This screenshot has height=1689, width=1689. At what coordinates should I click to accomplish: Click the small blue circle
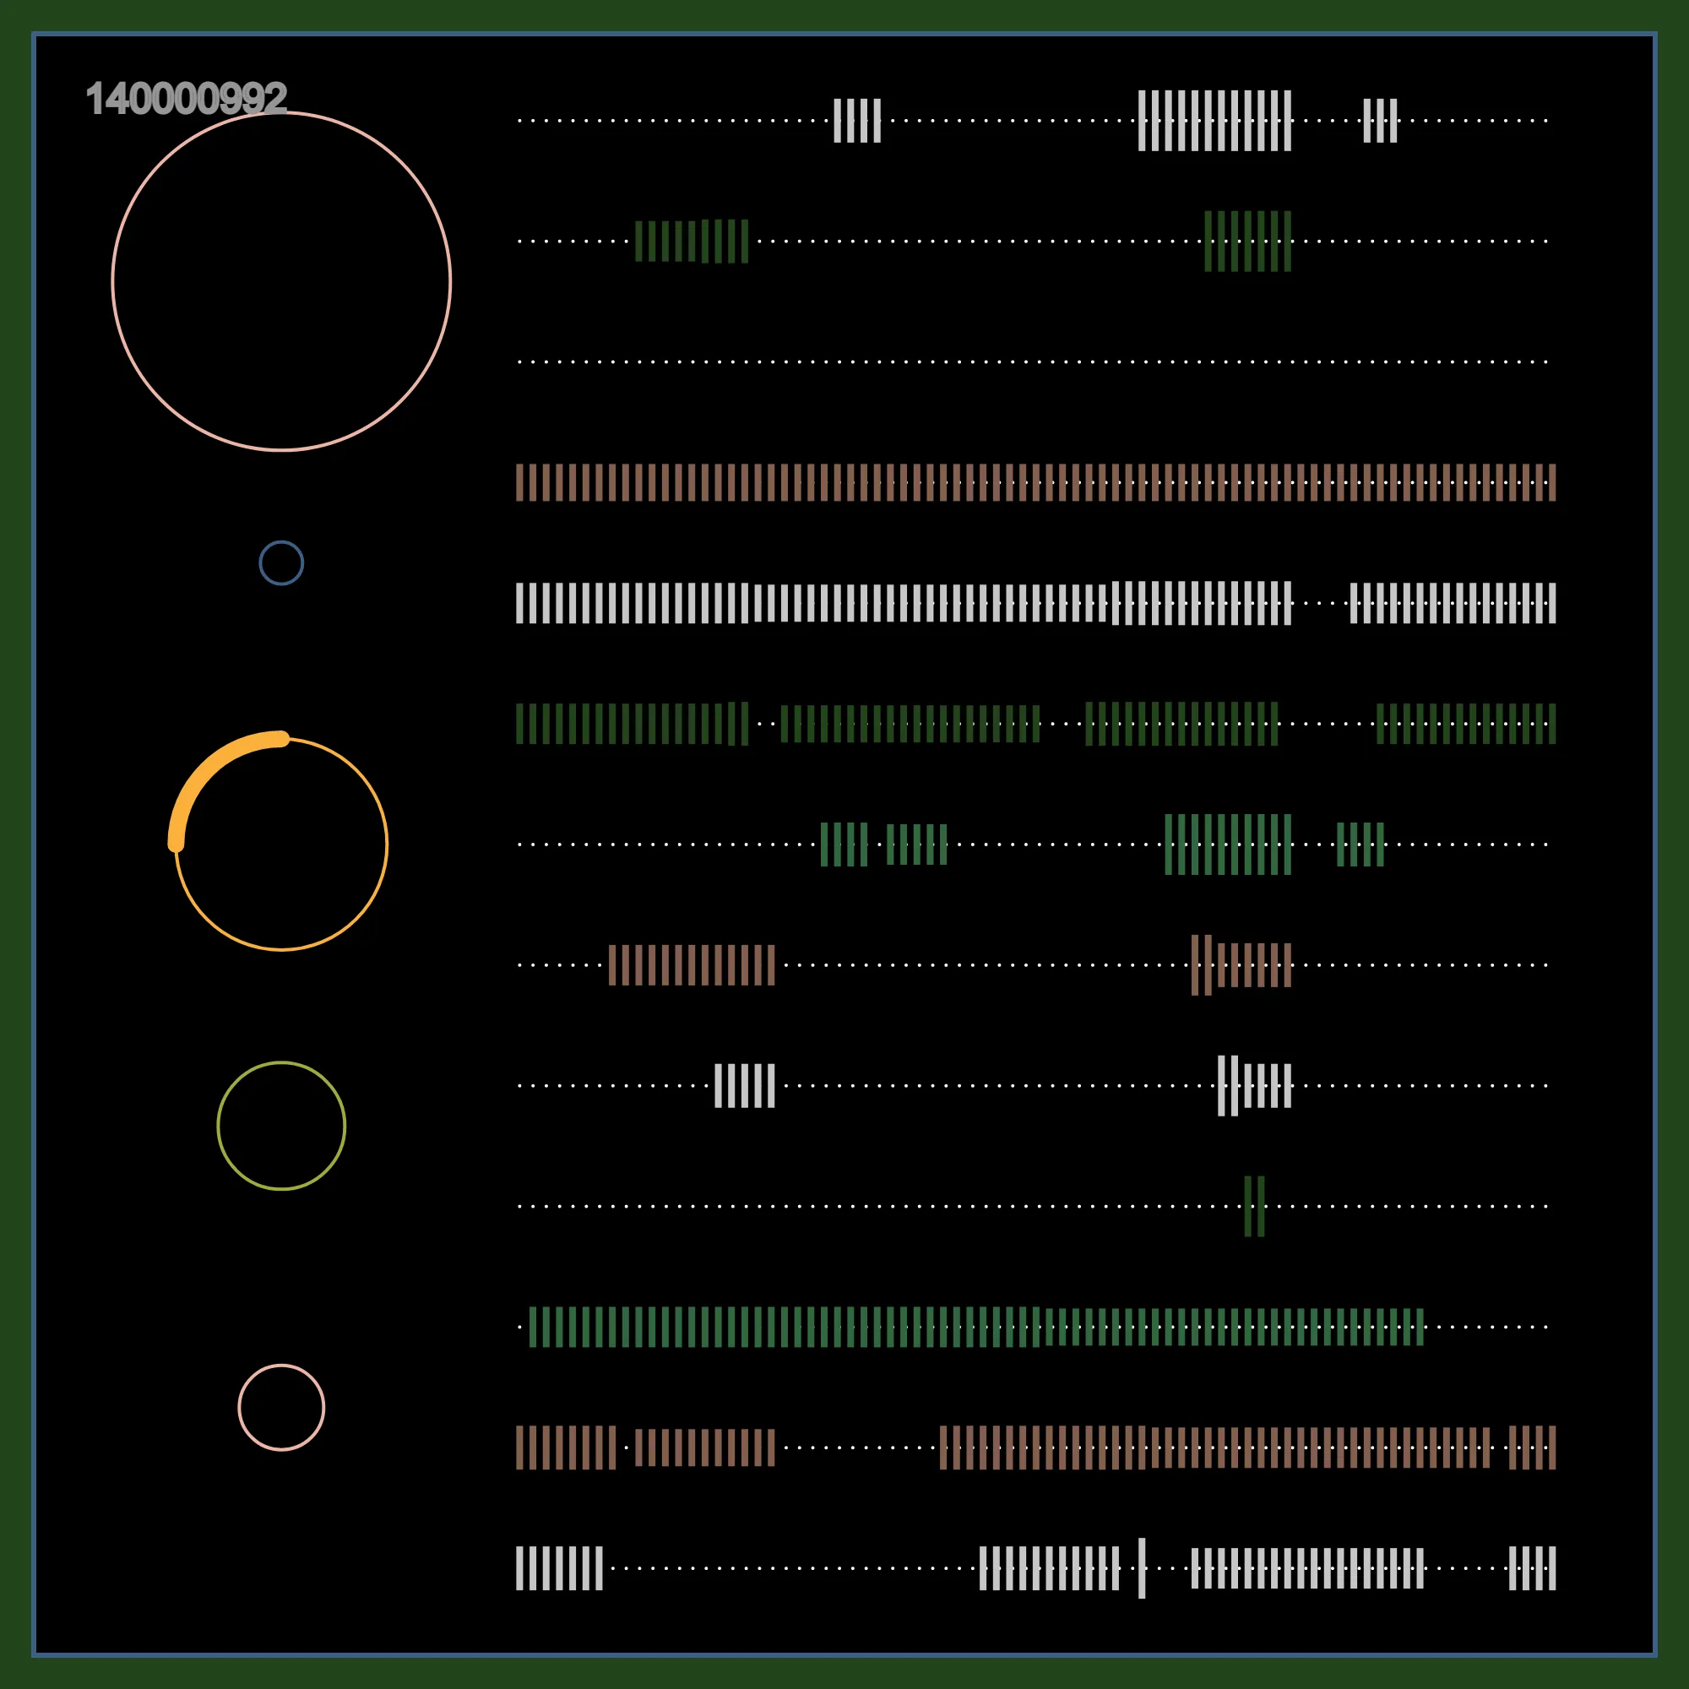coord(281,563)
